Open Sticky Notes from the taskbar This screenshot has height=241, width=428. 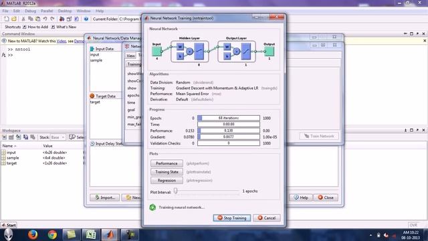coord(72,235)
